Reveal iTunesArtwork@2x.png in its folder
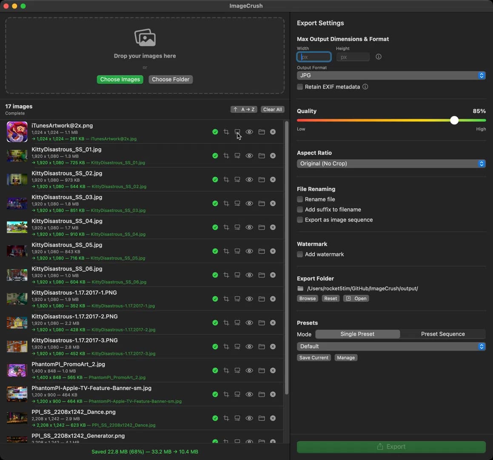Screen dimensions: 493x460 coord(262,132)
